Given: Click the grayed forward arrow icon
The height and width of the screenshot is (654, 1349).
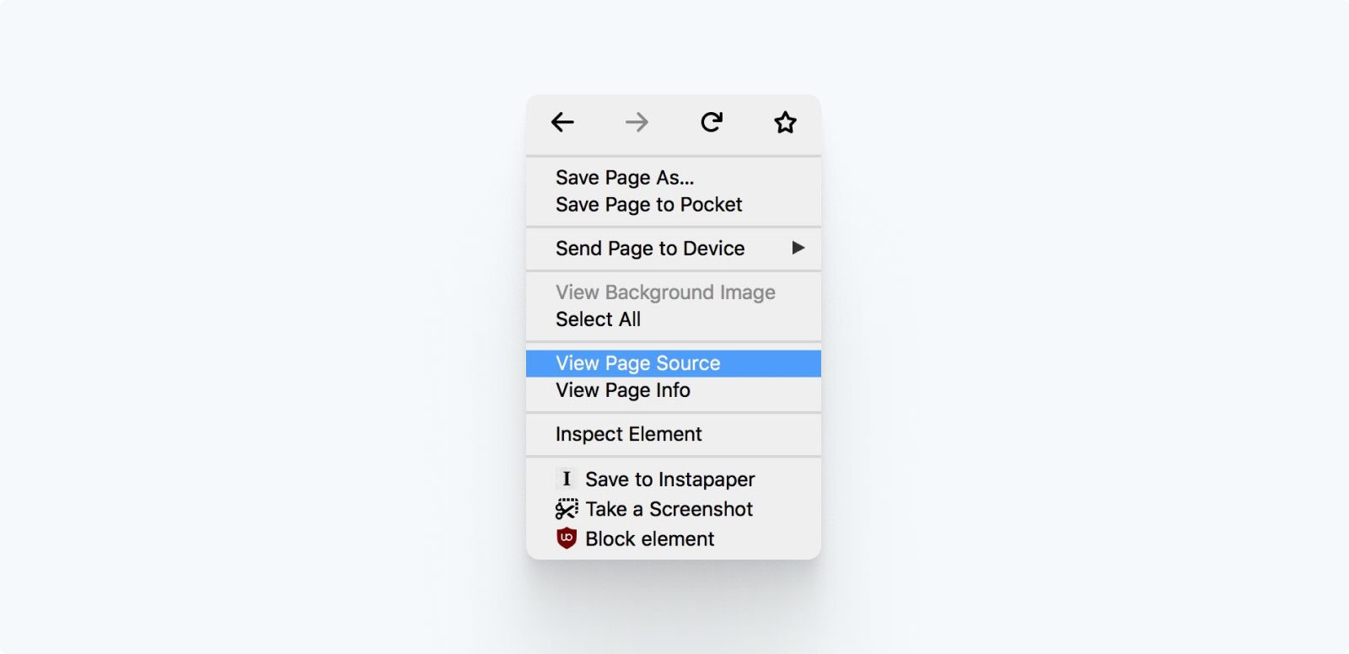Looking at the screenshot, I should 637,122.
